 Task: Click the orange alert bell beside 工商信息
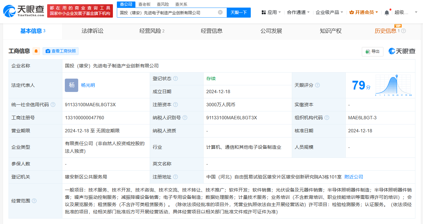(36, 51)
